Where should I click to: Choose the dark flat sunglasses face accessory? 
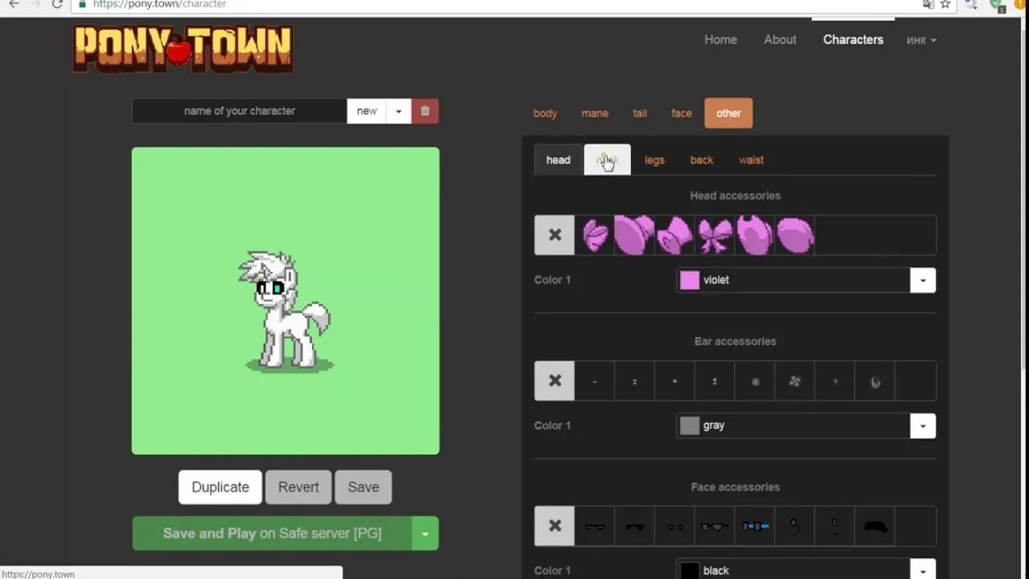634,526
